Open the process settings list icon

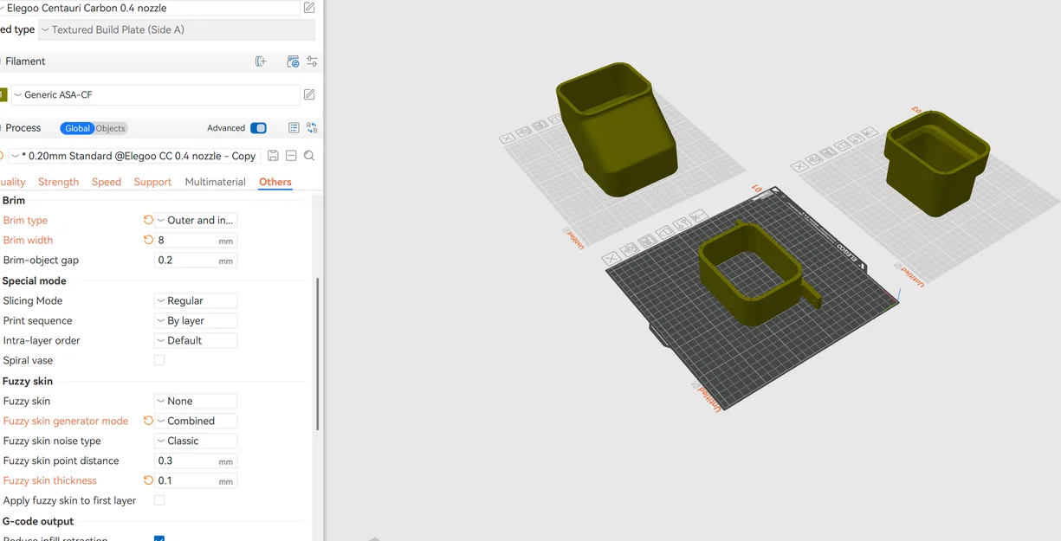pyautogui.click(x=294, y=128)
